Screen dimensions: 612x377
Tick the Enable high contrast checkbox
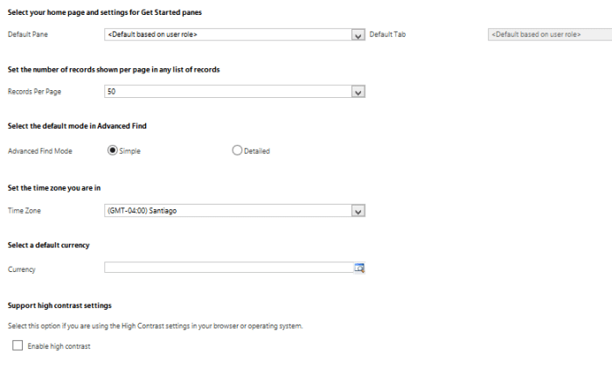coord(17,346)
